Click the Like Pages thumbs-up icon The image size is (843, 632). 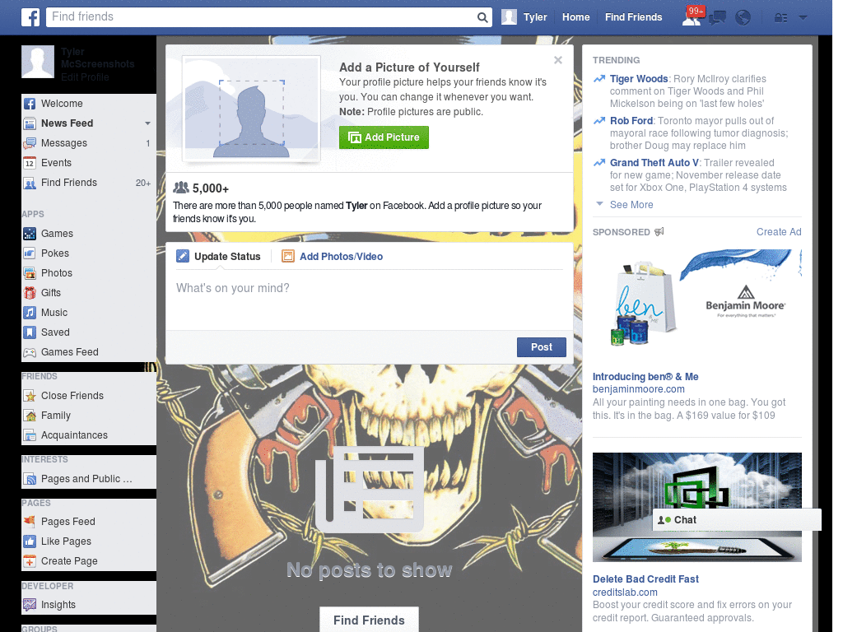30,541
